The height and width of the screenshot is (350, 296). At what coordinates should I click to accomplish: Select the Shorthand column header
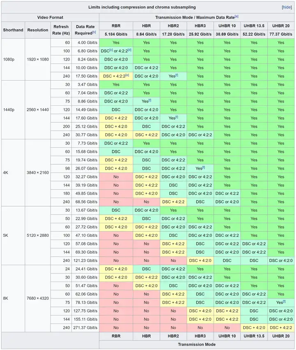click(x=13, y=30)
